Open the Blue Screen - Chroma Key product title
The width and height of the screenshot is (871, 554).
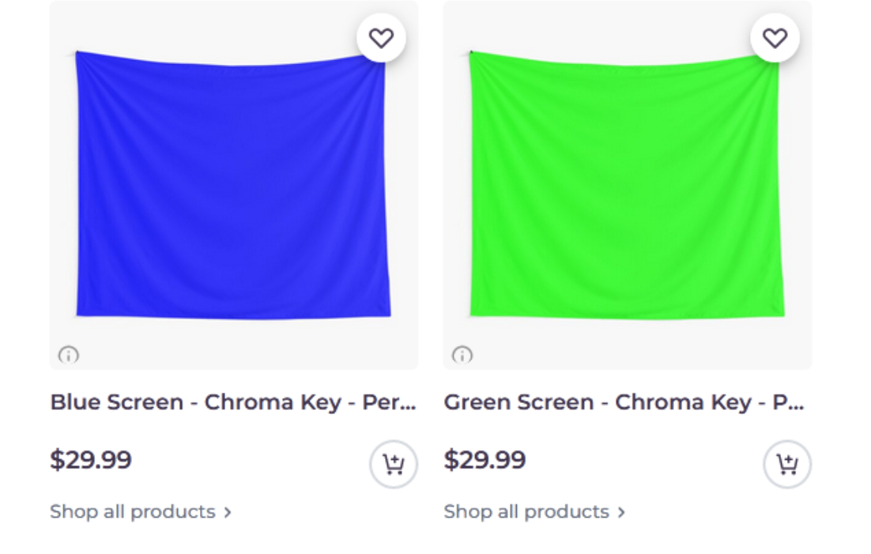tap(233, 402)
